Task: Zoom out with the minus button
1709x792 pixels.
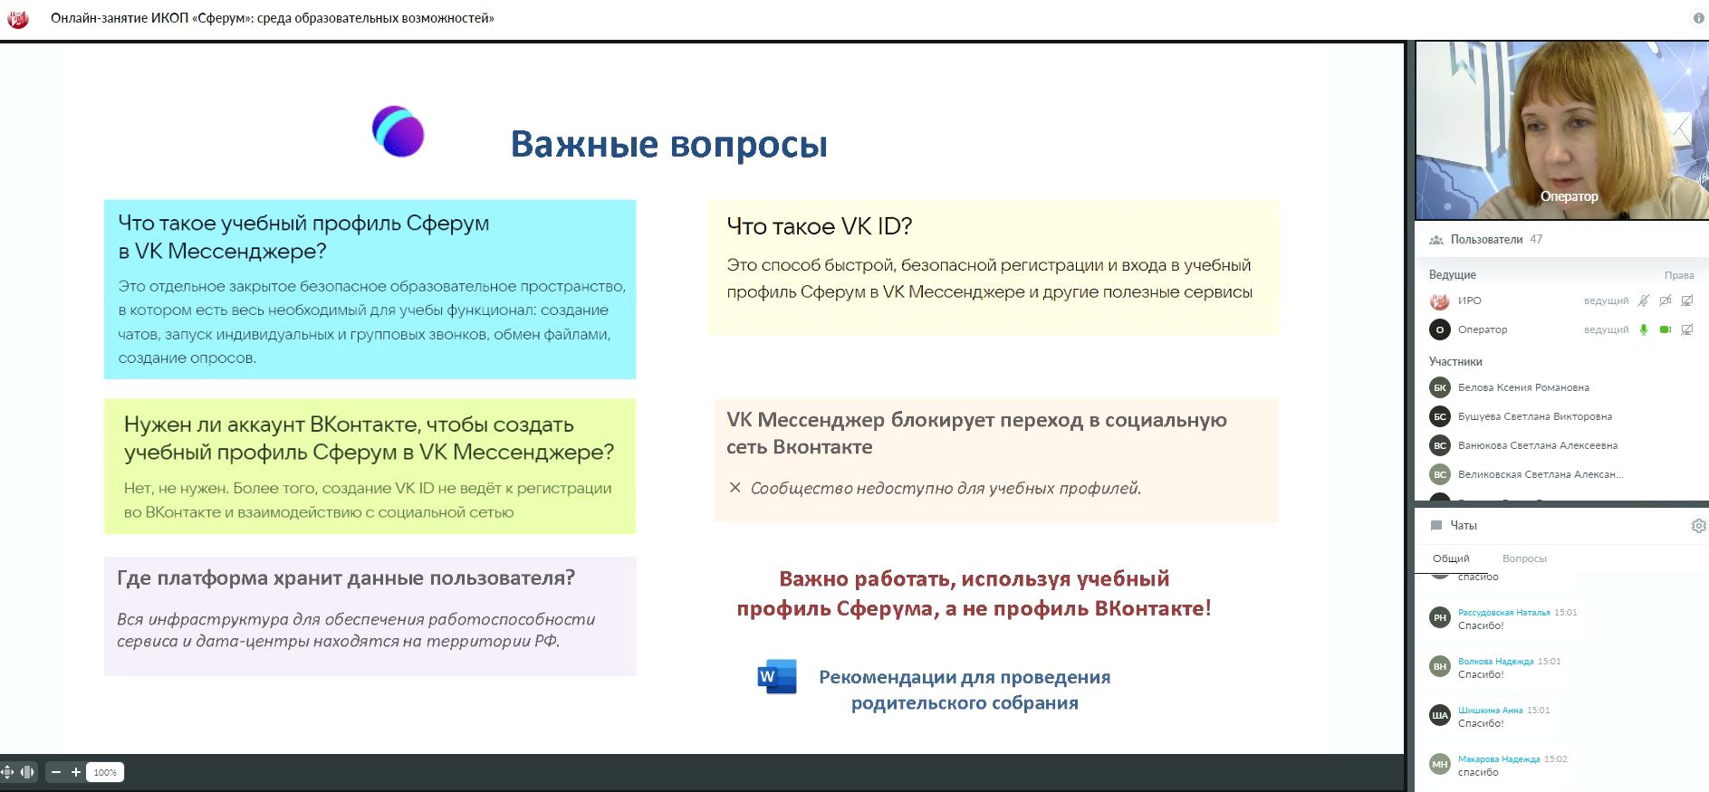Action: [x=56, y=772]
